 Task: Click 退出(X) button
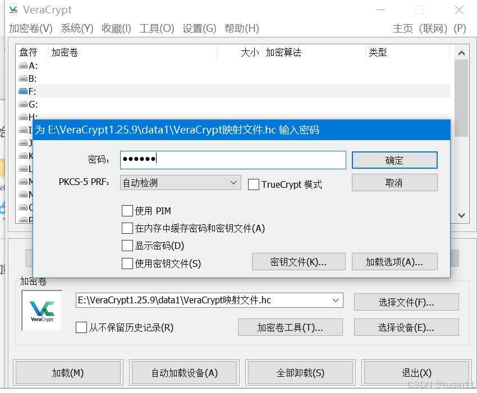coord(416,373)
